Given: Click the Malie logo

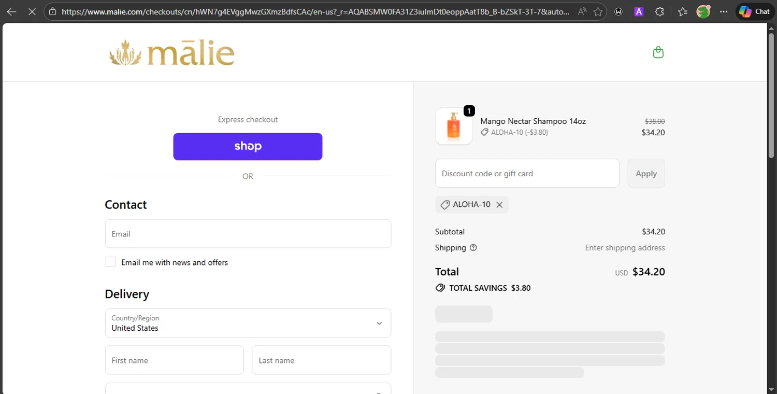Looking at the screenshot, I should (x=172, y=52).
